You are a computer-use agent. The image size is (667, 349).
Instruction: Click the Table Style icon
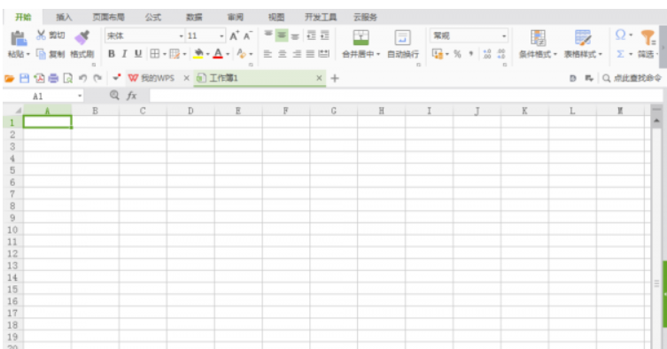point(583,37)
